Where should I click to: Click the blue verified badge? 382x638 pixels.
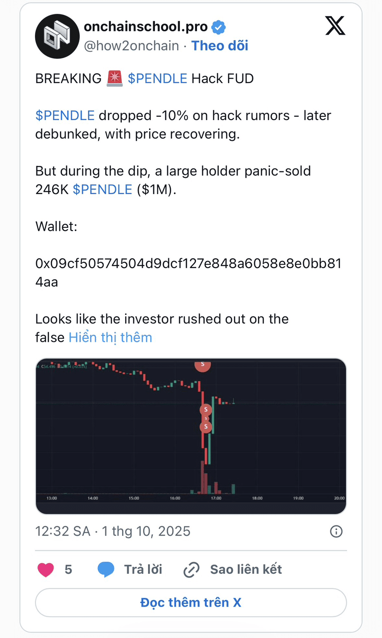pyautogui.click(x=218, y=28)
